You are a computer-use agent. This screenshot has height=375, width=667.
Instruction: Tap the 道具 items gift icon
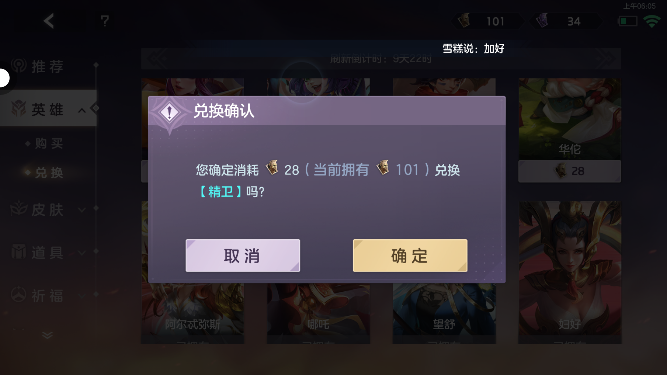coord(19,252)
